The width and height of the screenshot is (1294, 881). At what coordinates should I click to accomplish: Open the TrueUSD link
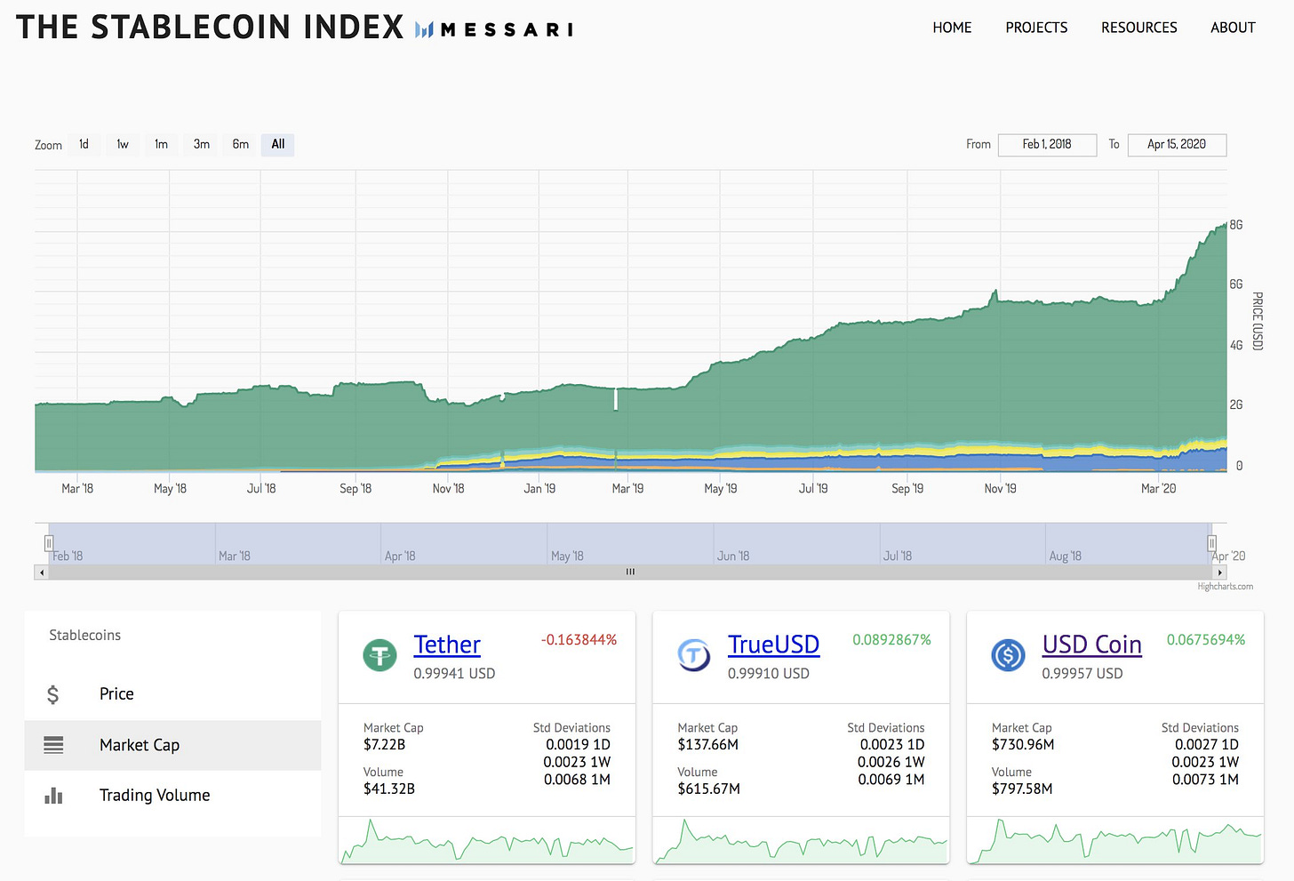[773, 645]
